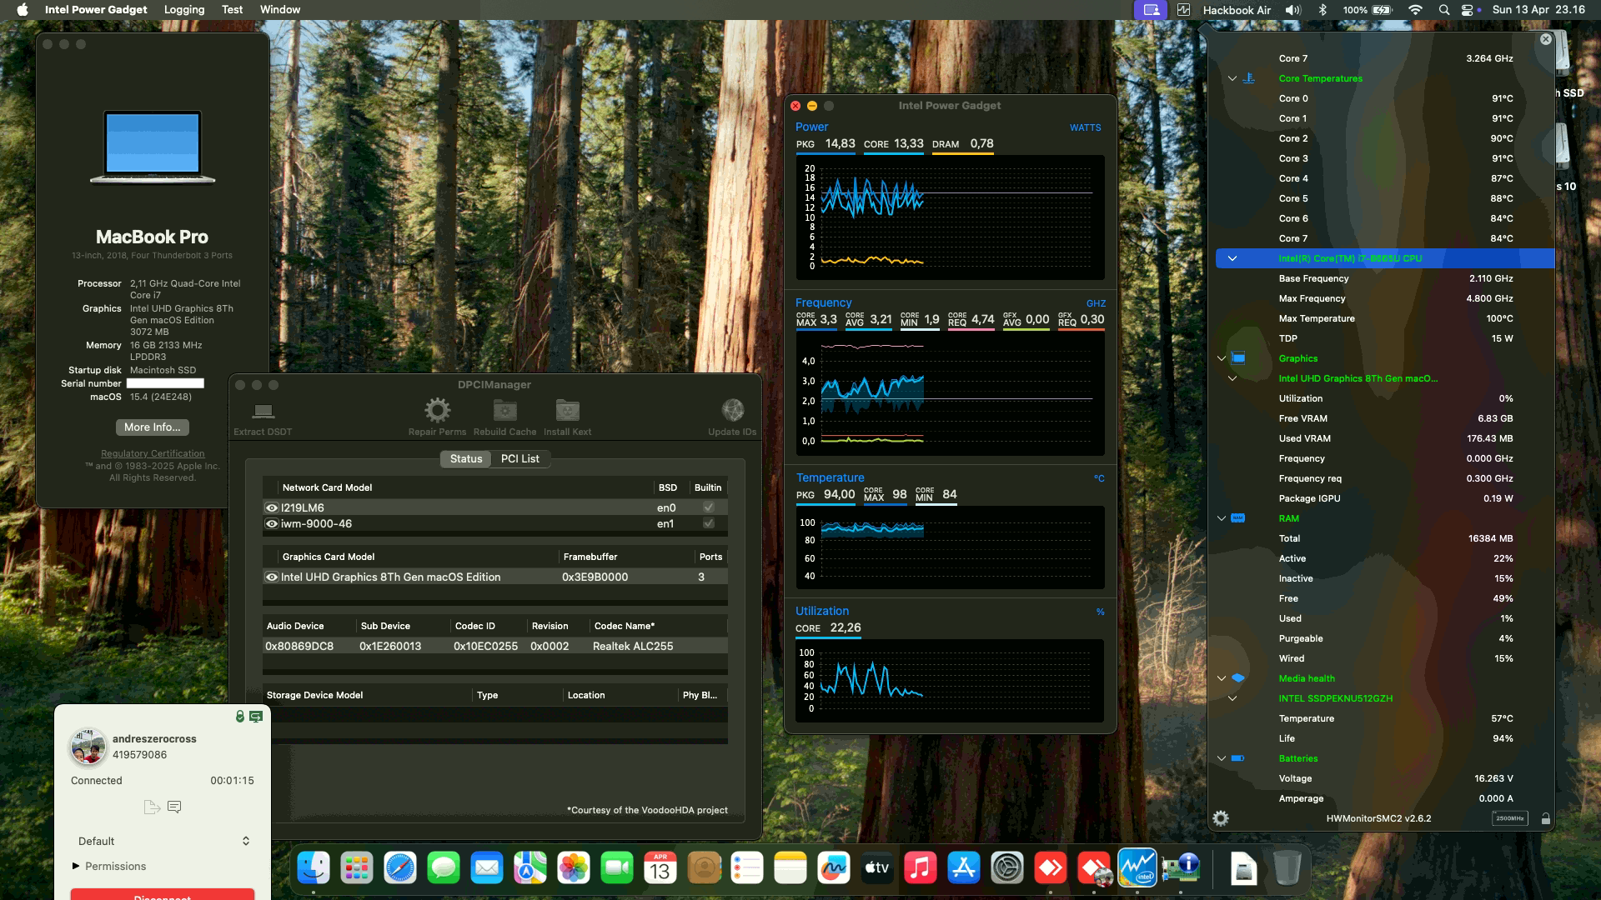Select the Rebuild Cache folder icon
The image size is (1601, 900).
[x=504, y=408]
